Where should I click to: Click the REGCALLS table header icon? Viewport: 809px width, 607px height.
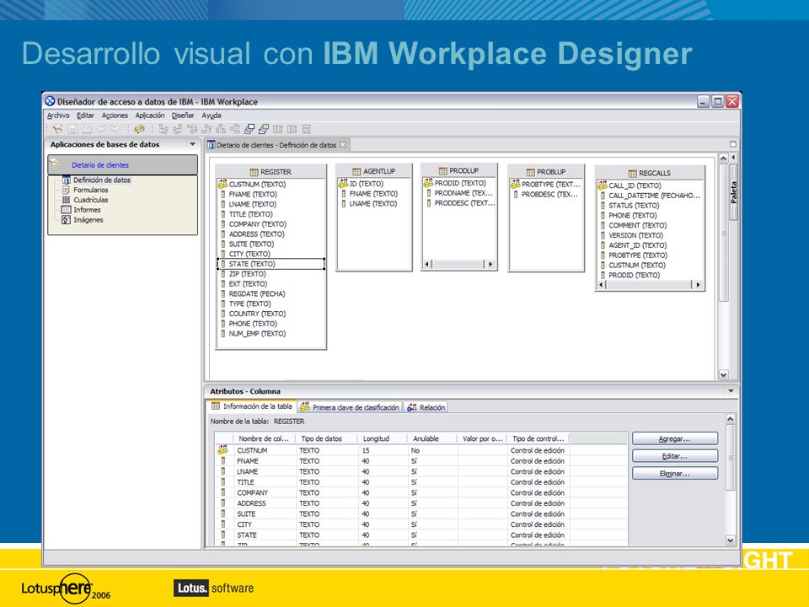pos(633,174)
